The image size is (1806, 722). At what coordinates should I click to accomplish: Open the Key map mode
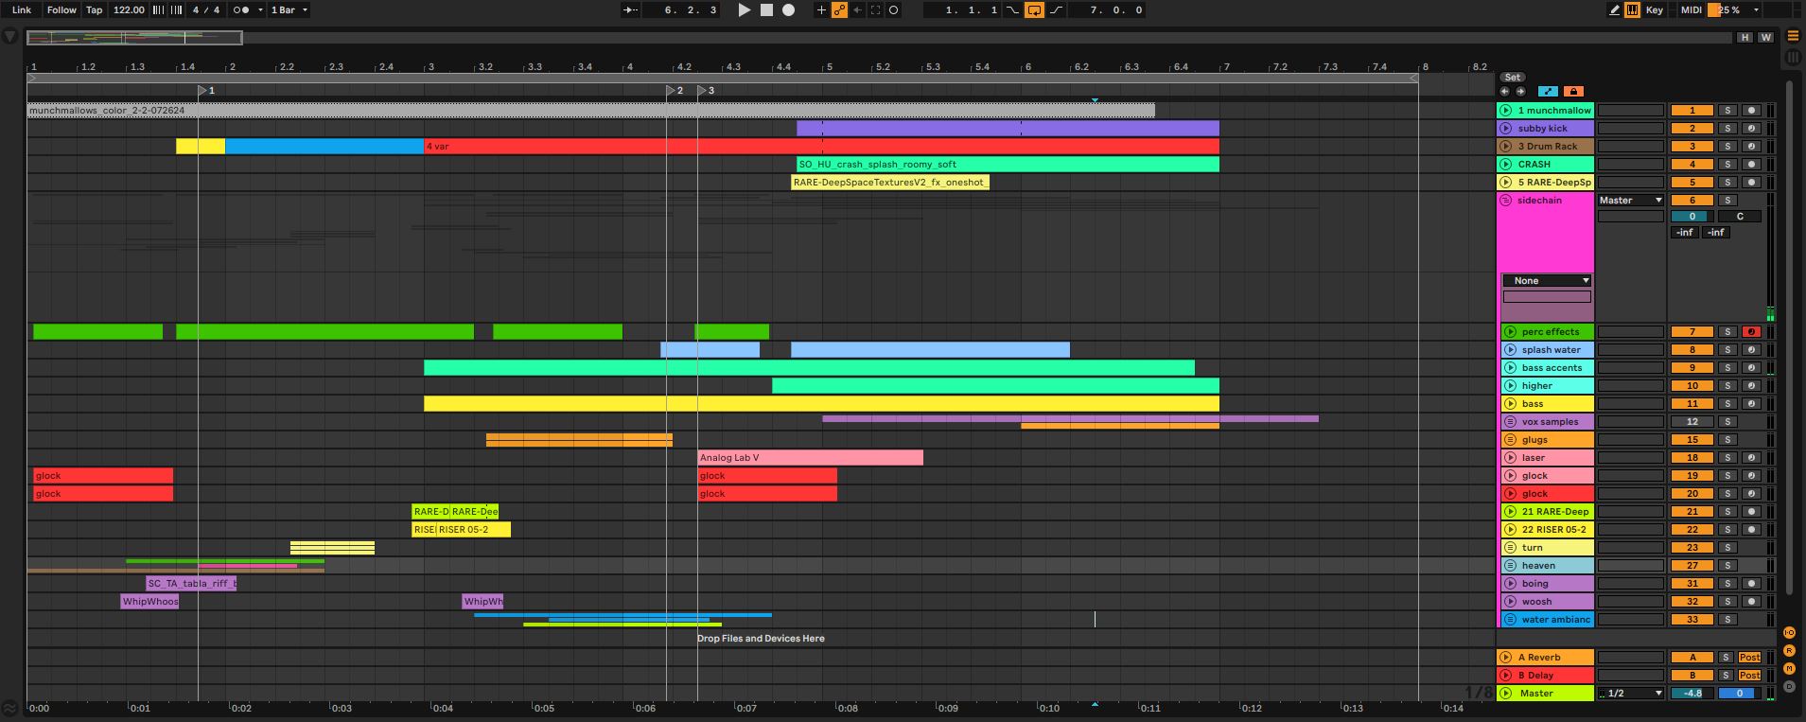pyautogui.click(x=1654, y=10)
